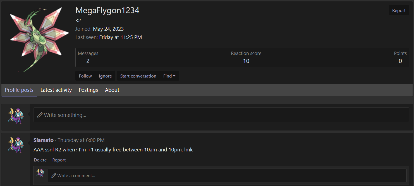
Task: Follow the user MegaFlygon1234
Action: [85, 76]
